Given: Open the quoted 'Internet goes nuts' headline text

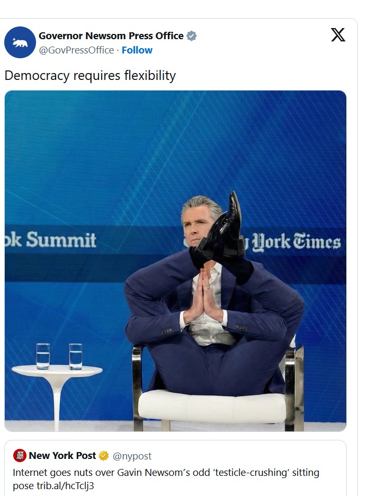Looking at the screenshot, I should pos(166,479).
